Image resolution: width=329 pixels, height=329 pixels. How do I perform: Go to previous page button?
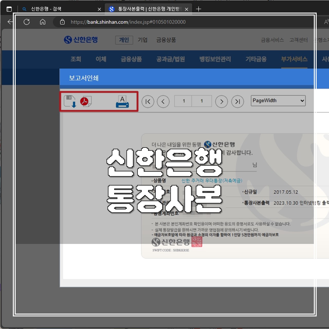[163, 102]
